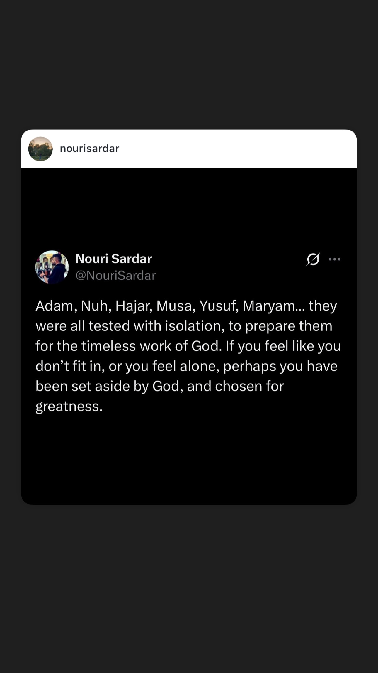Click the white header bar of the shared post

[189, 149]
